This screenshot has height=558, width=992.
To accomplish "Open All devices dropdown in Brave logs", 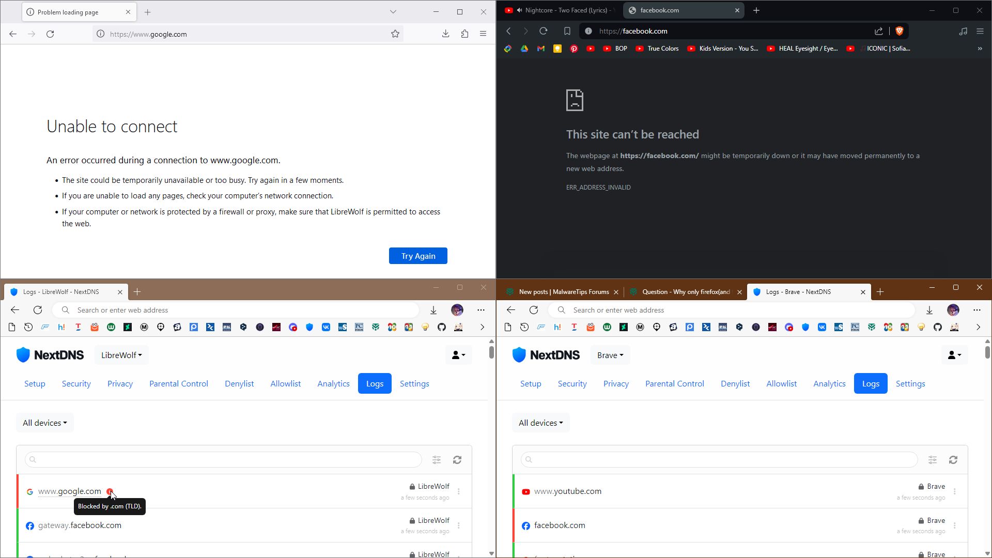I will pos(541,423).
